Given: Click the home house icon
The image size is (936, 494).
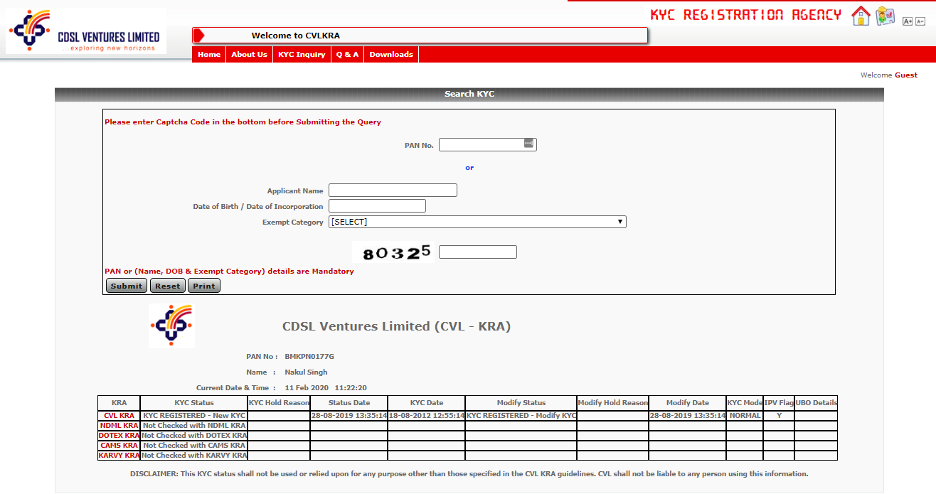Looking at the screenshot, I should (x=861, y=16).
